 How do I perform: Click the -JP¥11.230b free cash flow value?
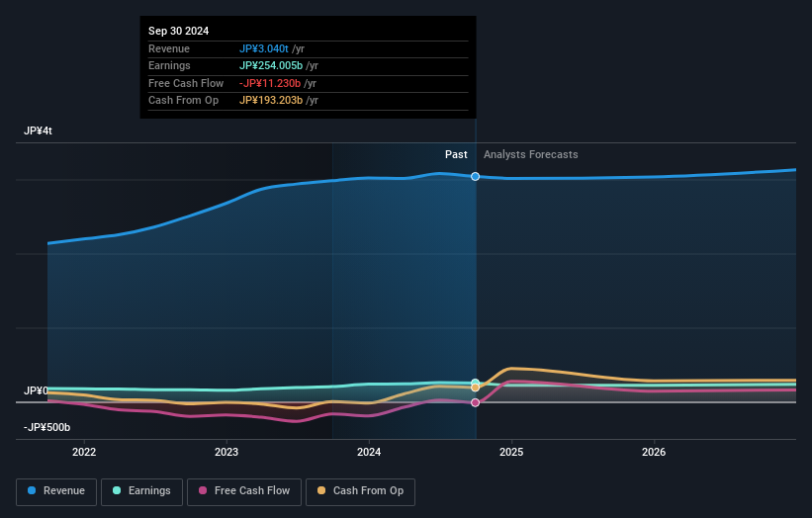point(270,83)
